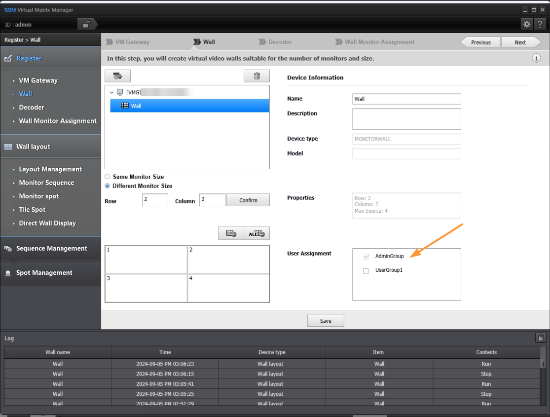Click the reset ALL cells icon button
The image size is (550, 417).
click(257, 233)
